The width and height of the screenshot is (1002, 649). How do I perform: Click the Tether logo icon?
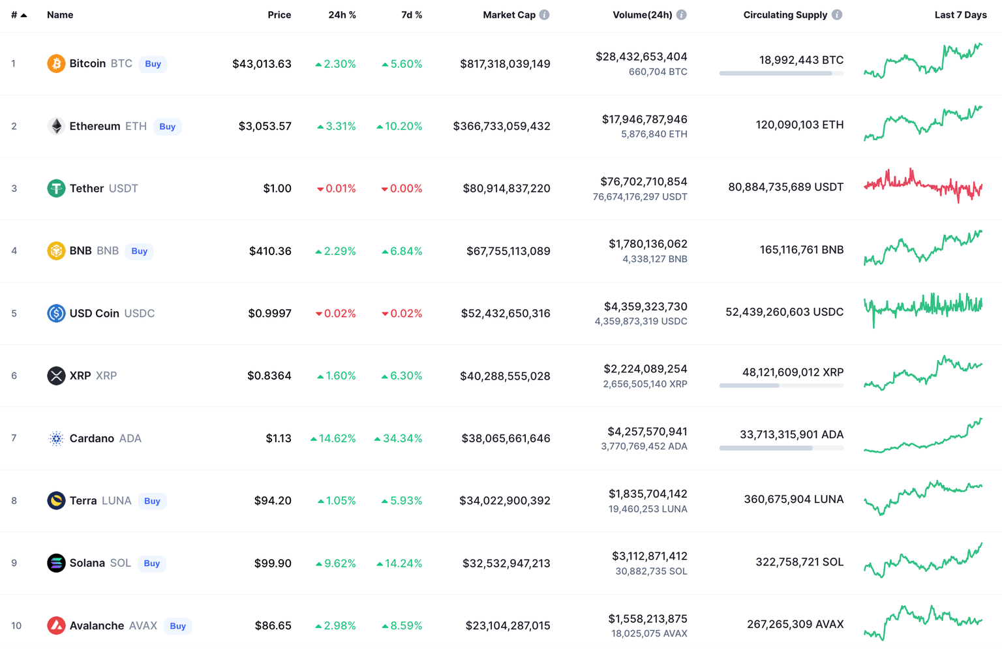coord(56,189)
